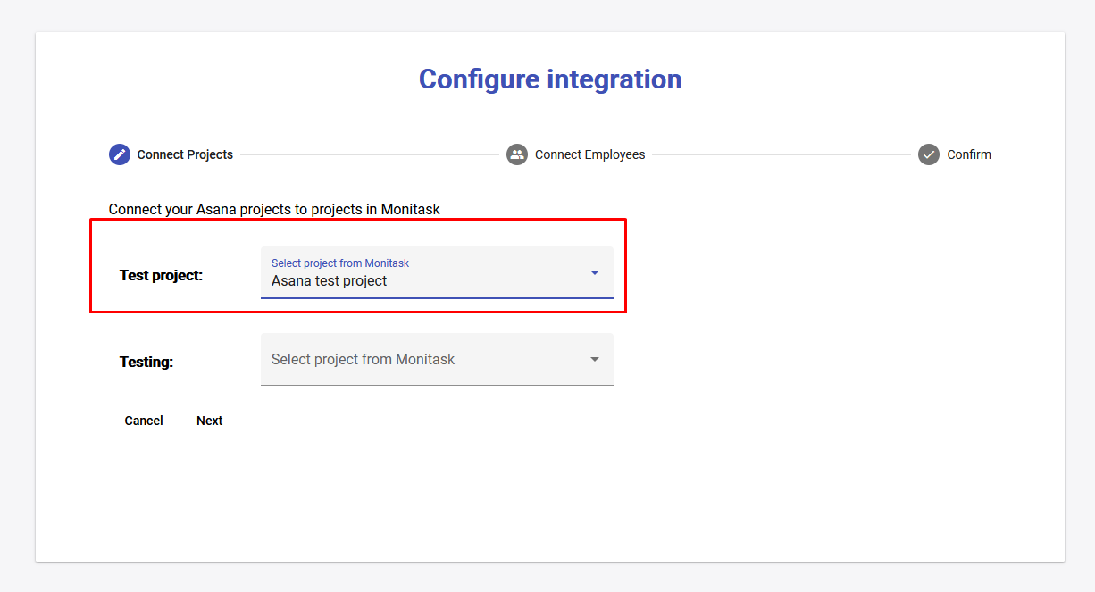1095x592 pixels.
Task: Open the Connect Projects step label
Action: [x=185, y=154]
